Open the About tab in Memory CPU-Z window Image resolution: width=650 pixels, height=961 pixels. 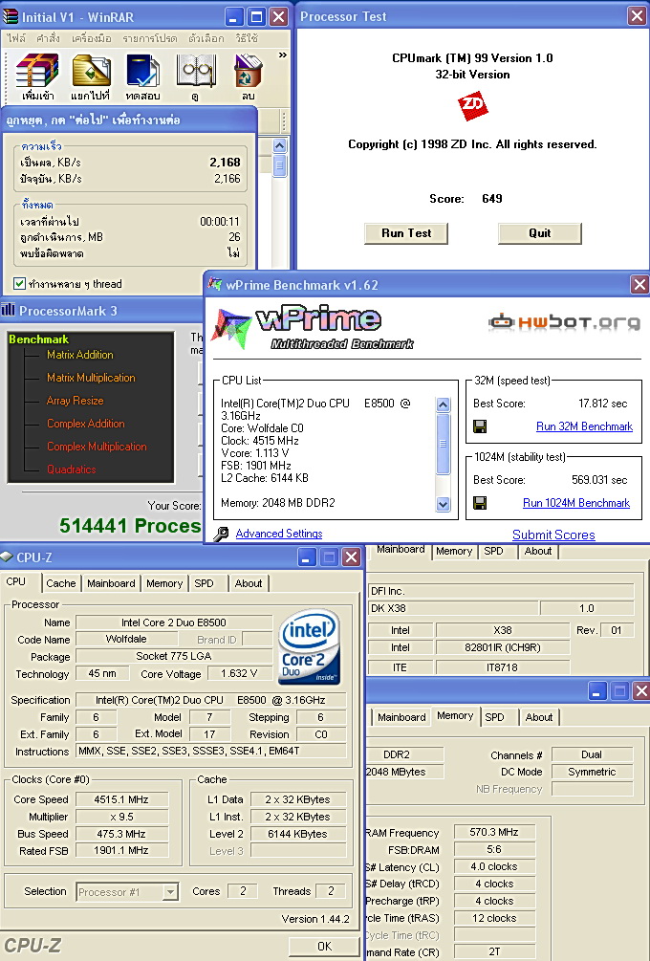[x=538, y=717]
